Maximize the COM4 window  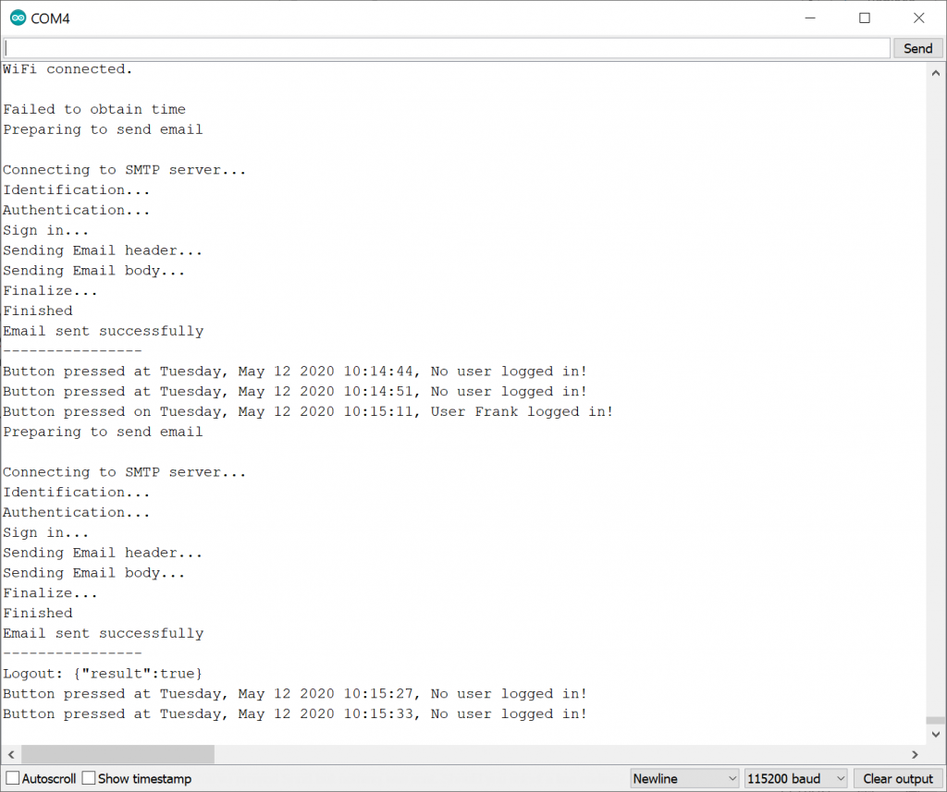865,18
